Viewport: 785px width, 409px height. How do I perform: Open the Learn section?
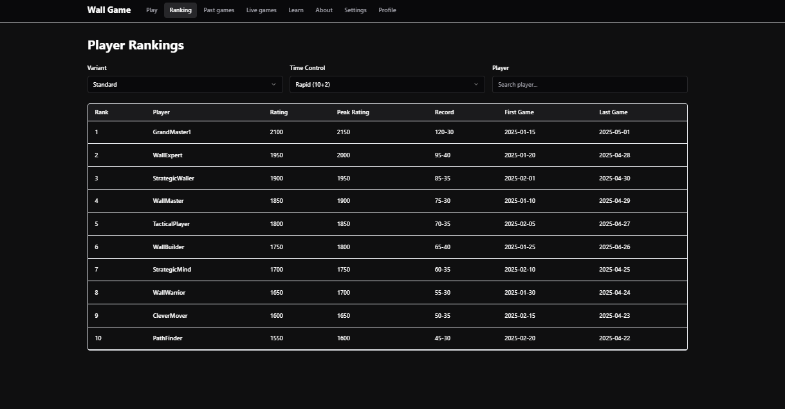click(x=296, y=10)
